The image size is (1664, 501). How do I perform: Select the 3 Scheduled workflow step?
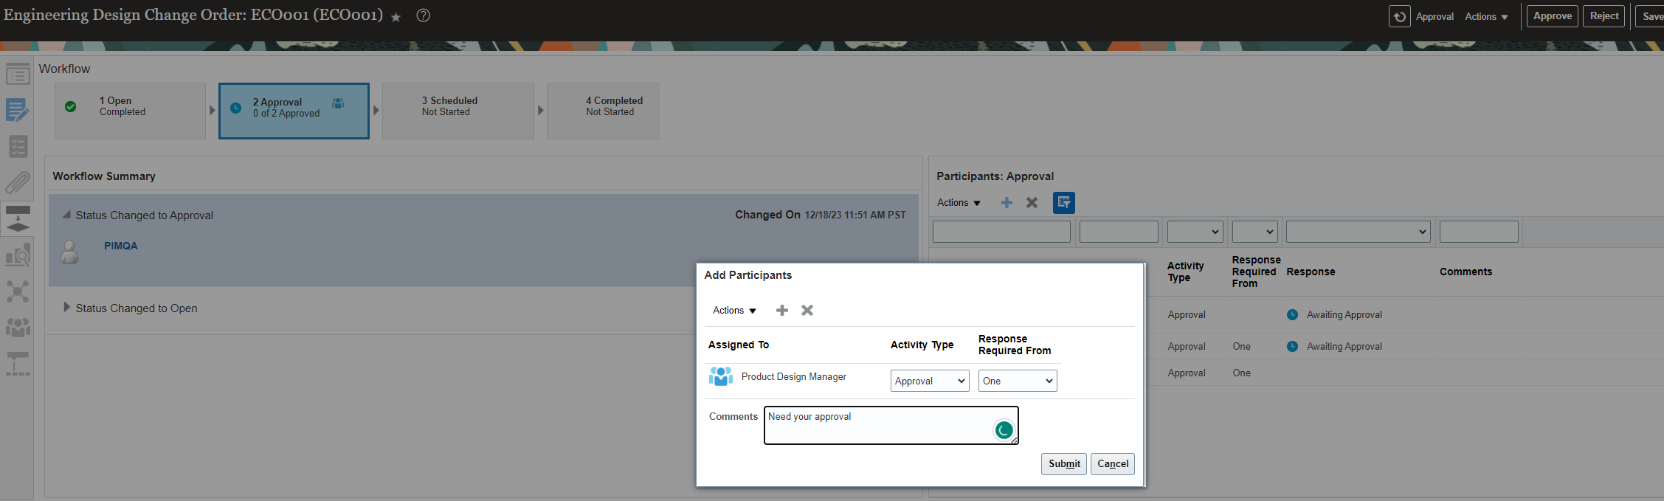458,111
